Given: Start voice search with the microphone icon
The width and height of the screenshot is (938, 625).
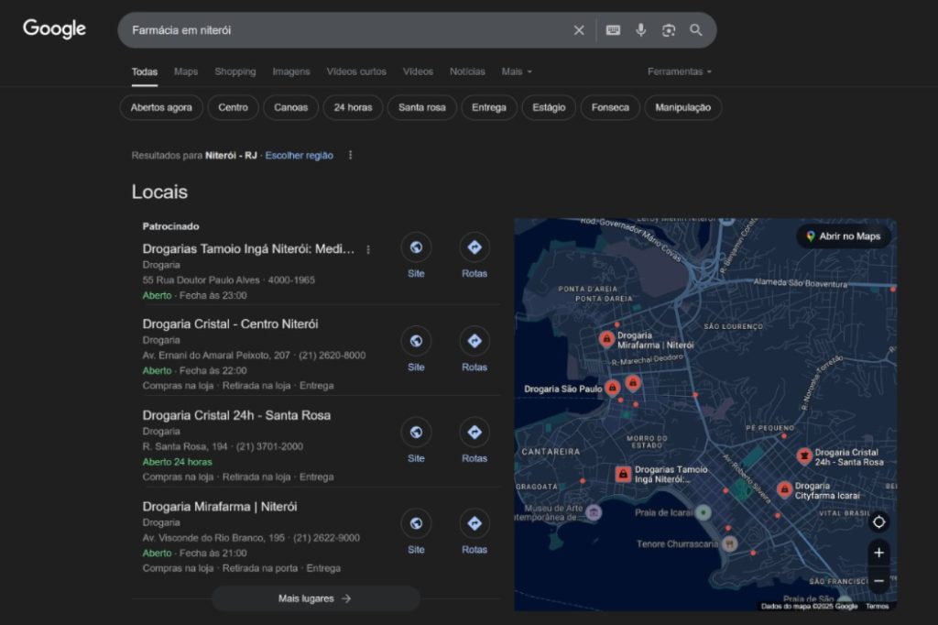Looking at the screenshot, I should (x=640, y=30).
